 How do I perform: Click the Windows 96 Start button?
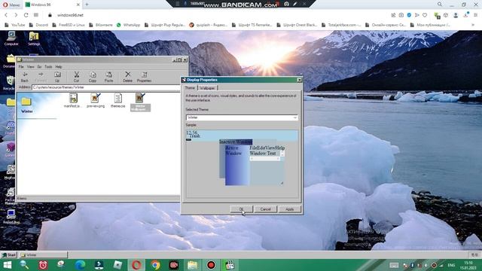click(9, 254)
